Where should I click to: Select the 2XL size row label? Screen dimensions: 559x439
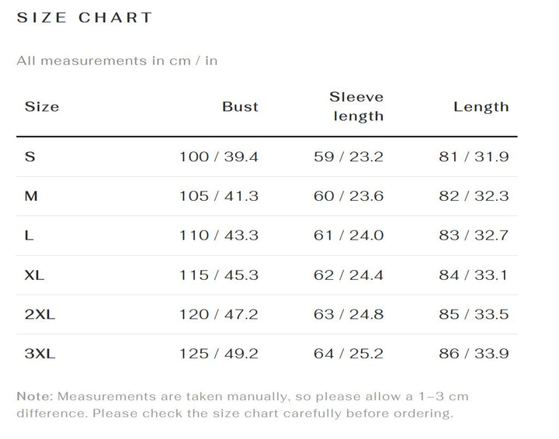[x=40, y=314]
